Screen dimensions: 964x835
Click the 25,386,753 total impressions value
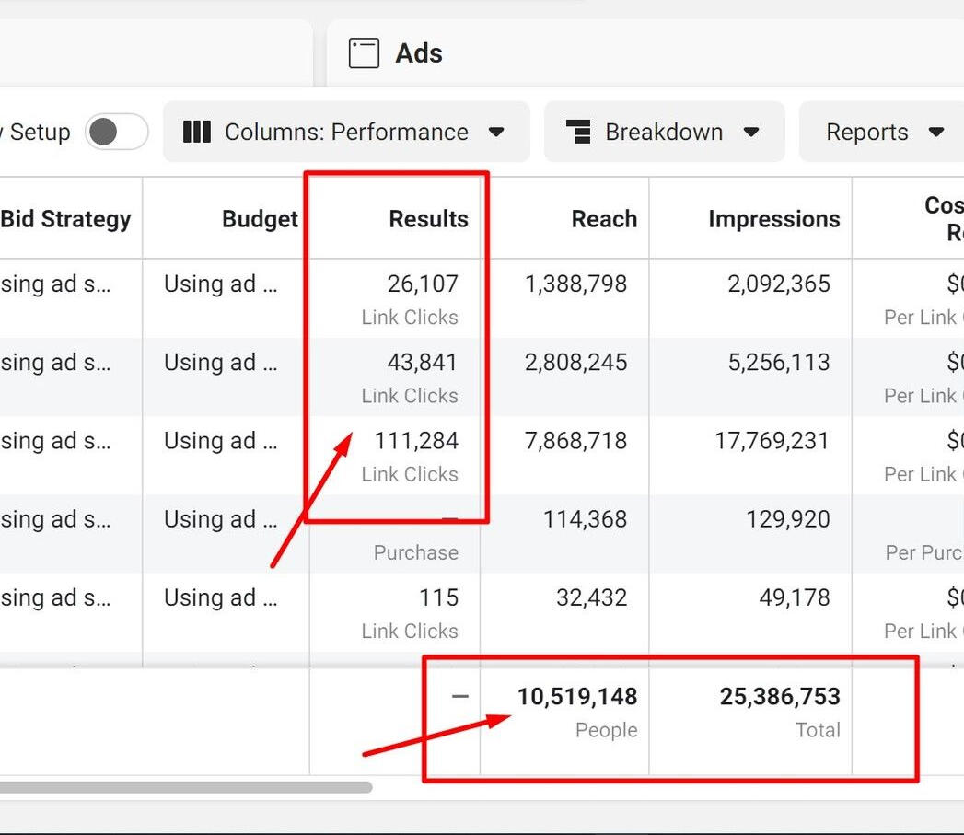pos(779,697)
